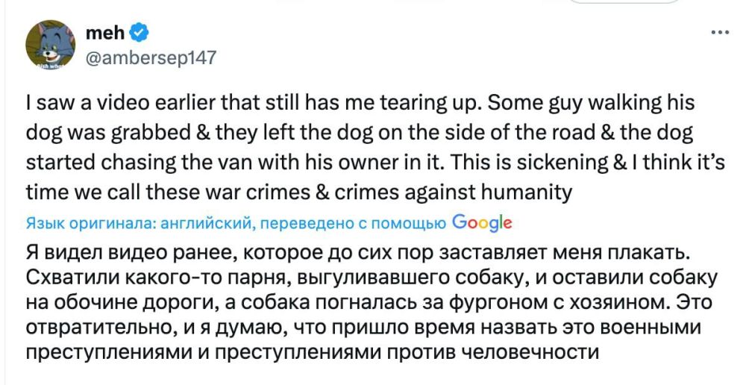Click the blue verified checkmark badge

point(140,33)
